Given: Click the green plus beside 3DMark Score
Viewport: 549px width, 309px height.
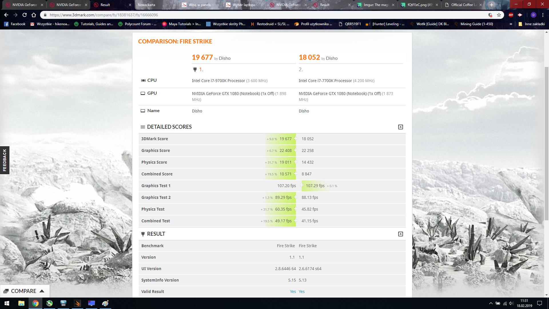Looking at the screenshot, I should [x=296, y=138].
